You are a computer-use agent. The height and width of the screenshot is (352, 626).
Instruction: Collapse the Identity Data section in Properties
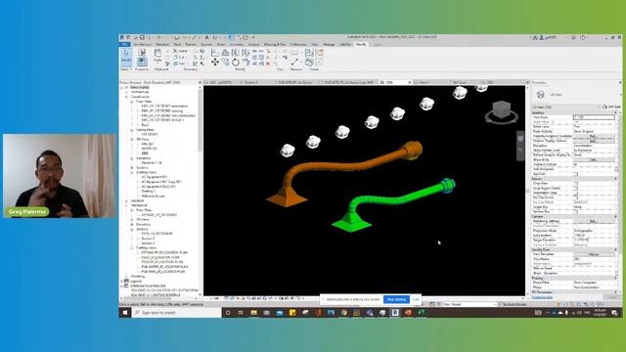(616, 249)
